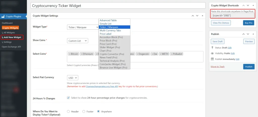Click the widget title input field
The width and height of the screenshot is (258, 117).
point(118,6)
